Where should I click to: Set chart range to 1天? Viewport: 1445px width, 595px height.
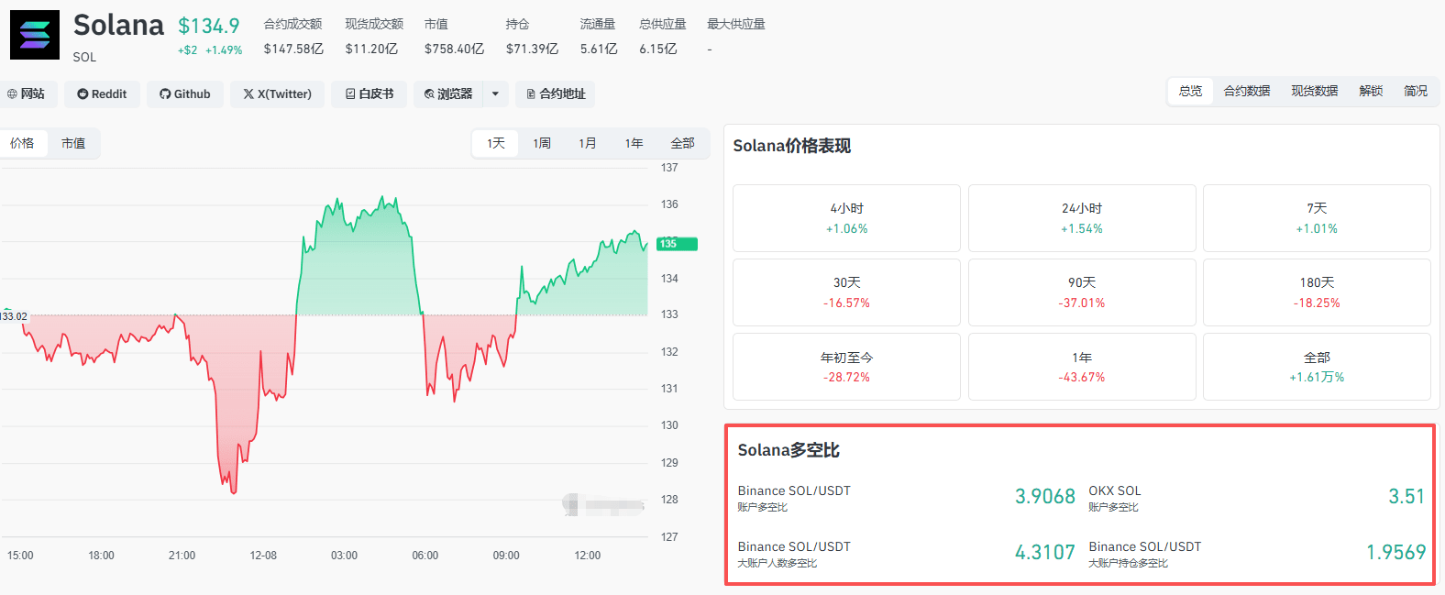(496, 143)
